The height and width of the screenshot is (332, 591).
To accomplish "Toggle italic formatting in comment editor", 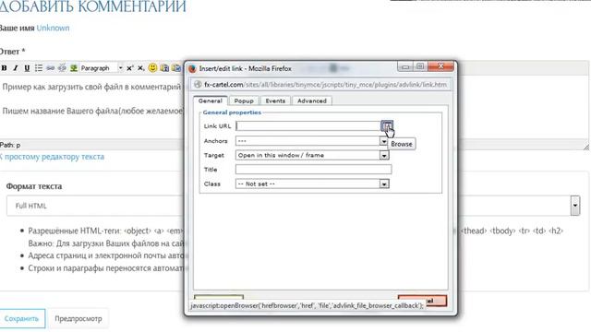I will [16, 68].
